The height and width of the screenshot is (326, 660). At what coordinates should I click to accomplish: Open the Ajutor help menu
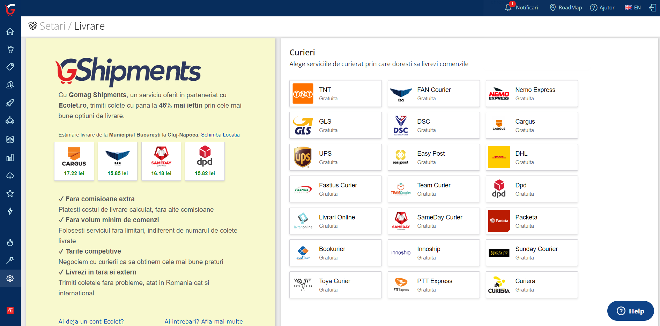602,7
